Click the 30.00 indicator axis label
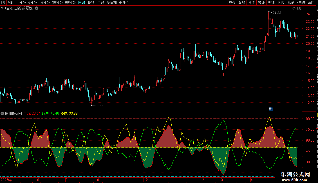This screenshot has height=183, width=318. tap(310, 162)
